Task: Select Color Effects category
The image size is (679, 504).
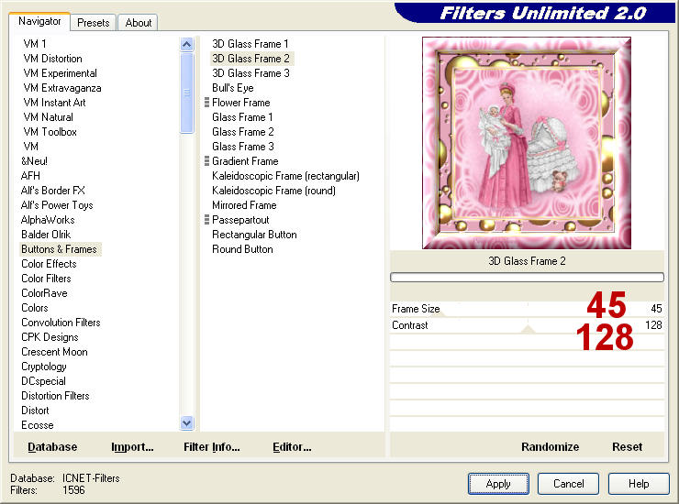Action: [49, 264]
